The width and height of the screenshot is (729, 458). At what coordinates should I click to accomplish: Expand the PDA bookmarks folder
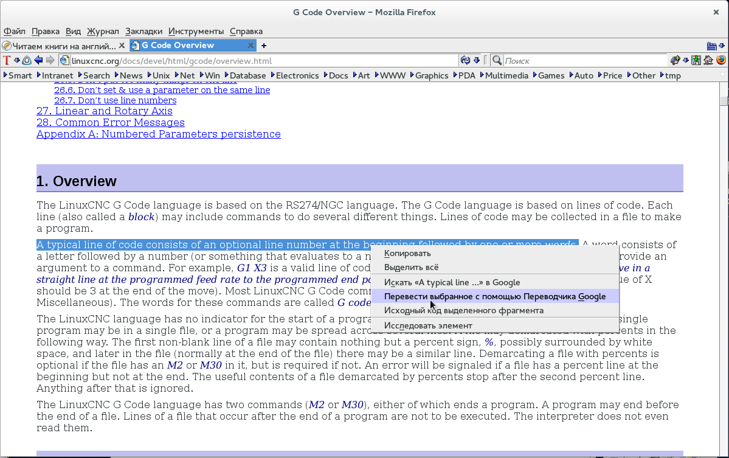pyautogui.click(x=465, y=75)
